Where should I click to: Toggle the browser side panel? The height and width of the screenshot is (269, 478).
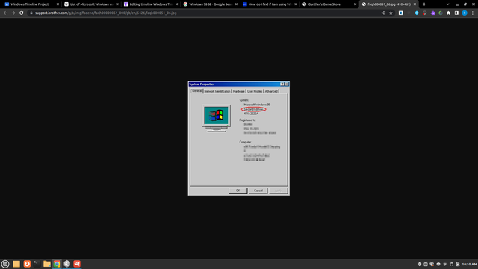456,13
